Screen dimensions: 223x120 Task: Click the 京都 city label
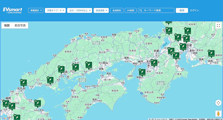pos(156,51)
